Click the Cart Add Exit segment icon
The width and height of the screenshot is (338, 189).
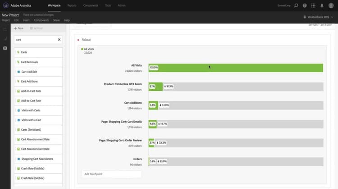tap(18, 72)
